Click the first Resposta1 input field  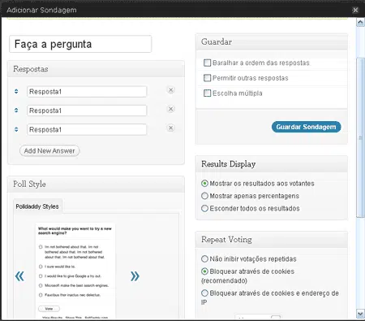[87, 92]
